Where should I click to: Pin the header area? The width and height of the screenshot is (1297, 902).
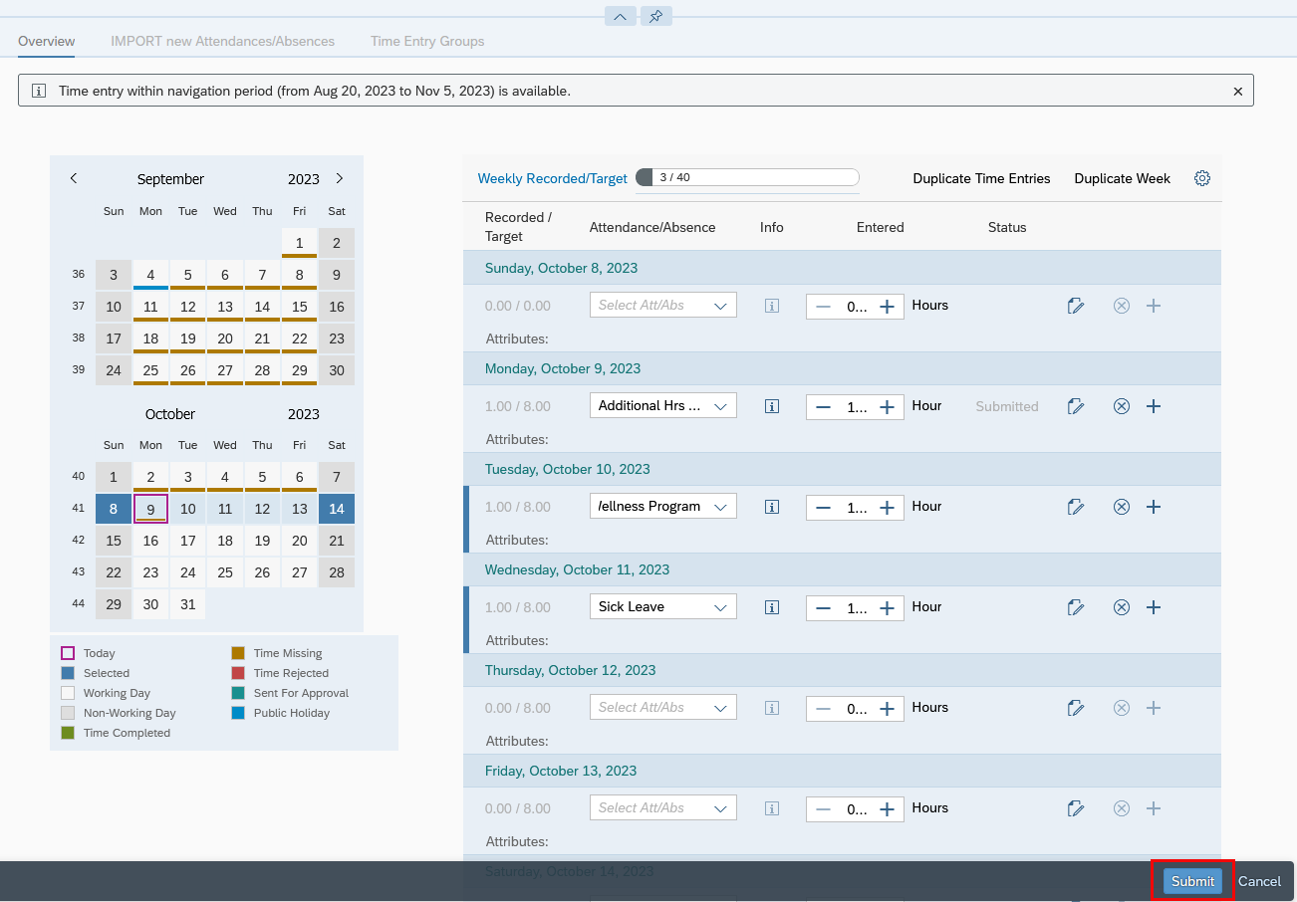tap(655, 16)
